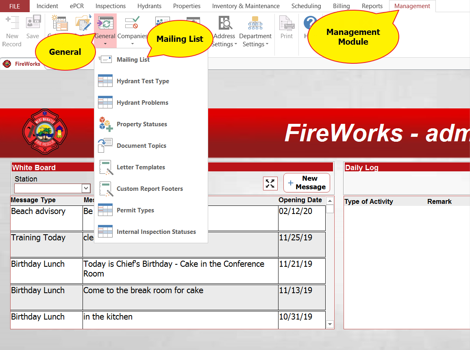This screenshot has height=350, width=470.
Task: Select Hydrant Test Type menu entry
Action: tap(151, 81)
